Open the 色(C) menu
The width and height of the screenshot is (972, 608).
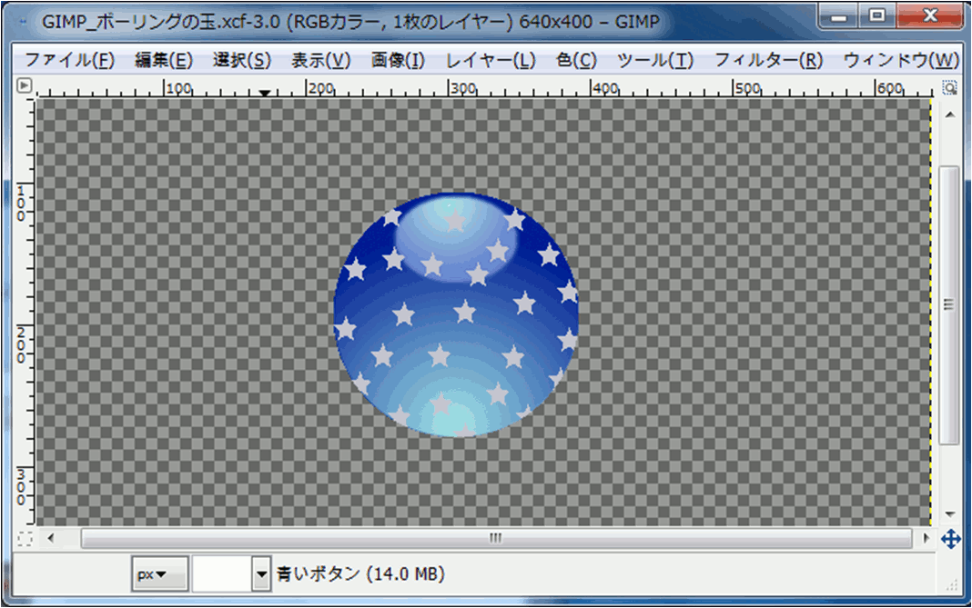coord(576,61)
